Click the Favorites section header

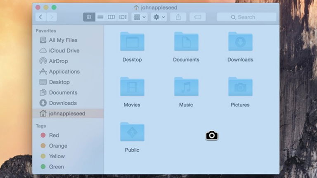(46, 30)
